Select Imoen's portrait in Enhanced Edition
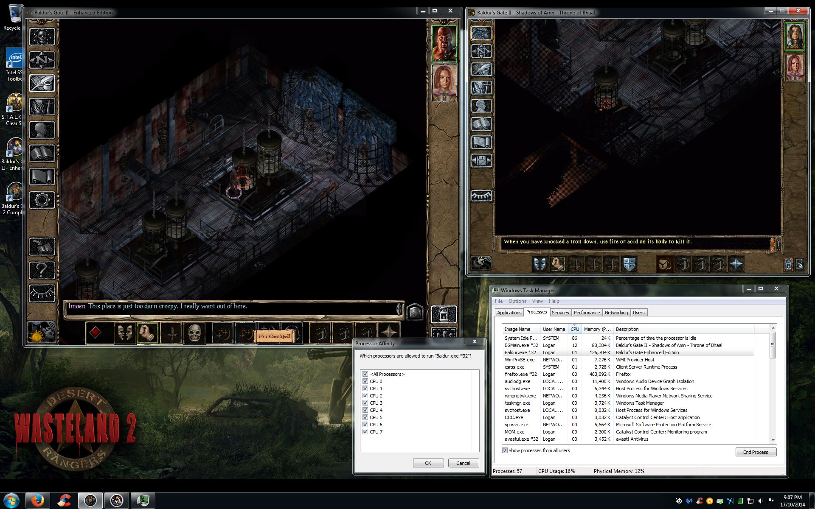Image resolution: width=815 pixels, height=509 pixels. coord(444,83)
